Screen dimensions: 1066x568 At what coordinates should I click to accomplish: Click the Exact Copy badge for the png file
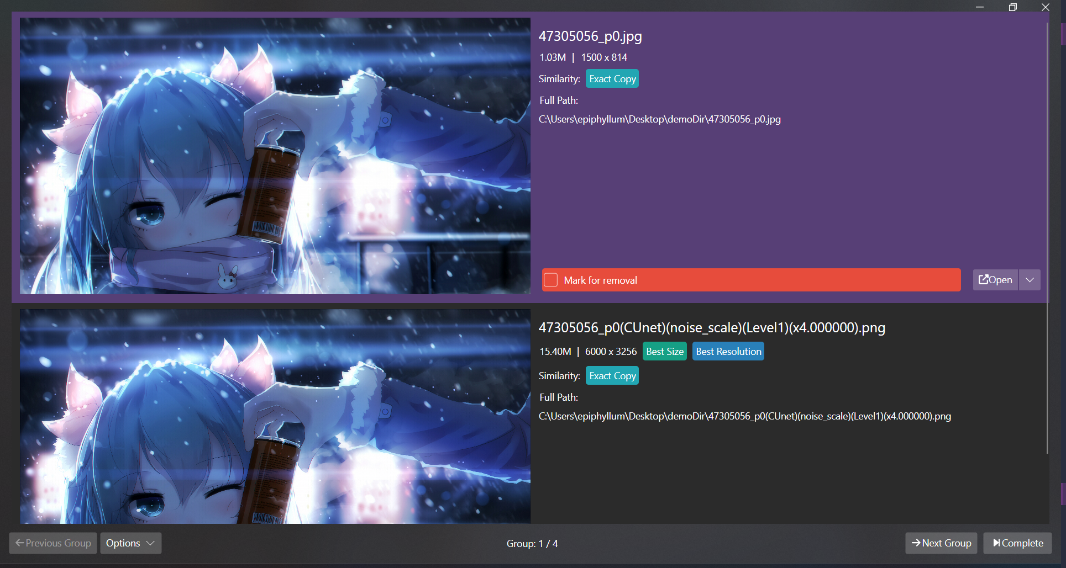[x=612, y=376]
